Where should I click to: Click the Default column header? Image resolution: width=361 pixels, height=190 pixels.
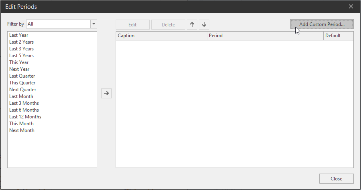pyautogui.click(x=339, y=36)
